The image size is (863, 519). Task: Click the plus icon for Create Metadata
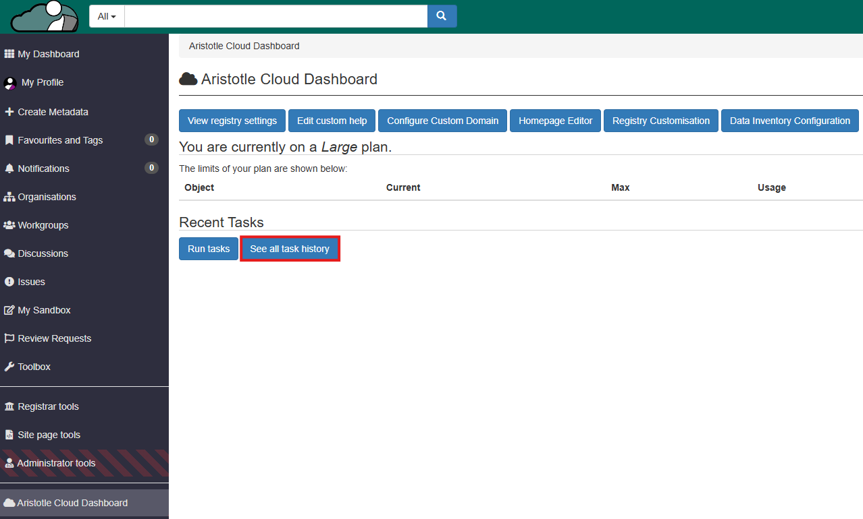click(9, 112)
